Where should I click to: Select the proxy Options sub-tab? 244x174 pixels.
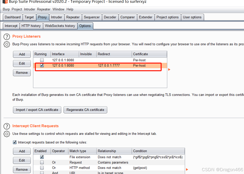85,26
